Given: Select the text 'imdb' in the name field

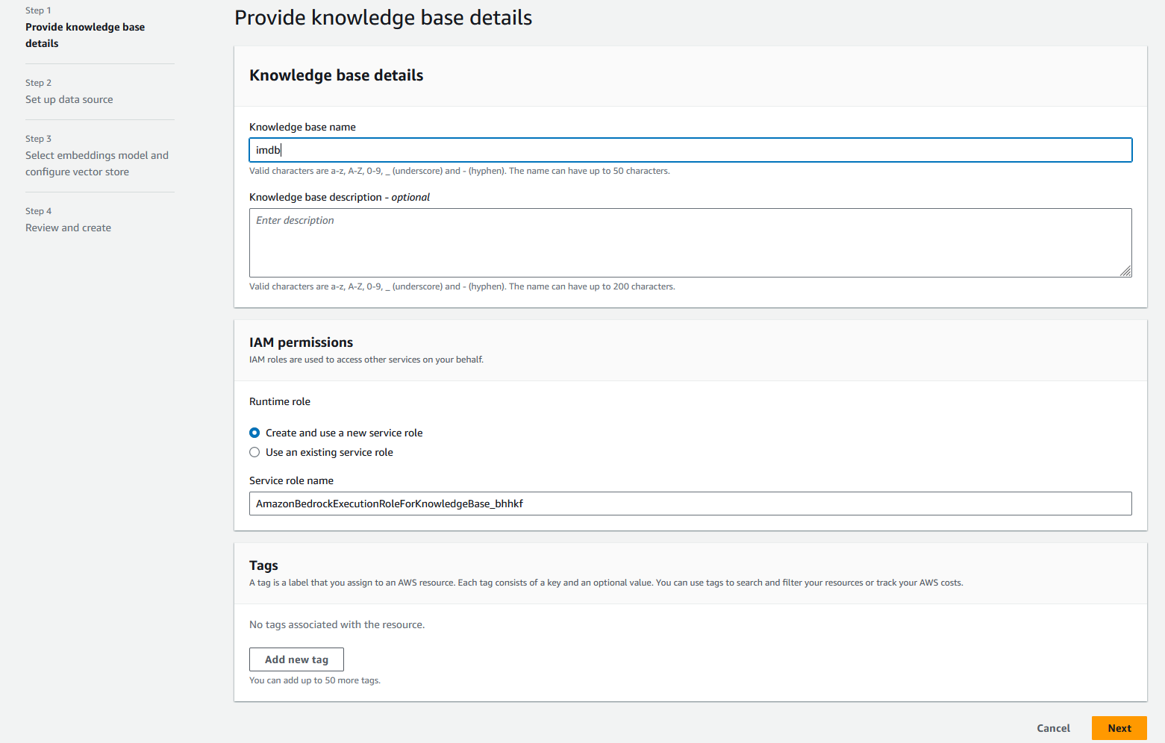Looking at the screenshot, I should pyautogui.click(x=267, y=149).
